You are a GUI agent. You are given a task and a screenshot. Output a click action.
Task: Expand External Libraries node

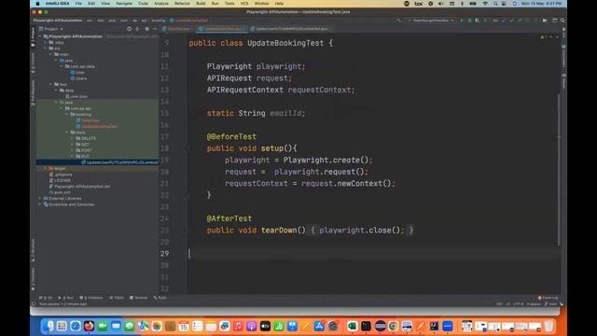tap(39, 199)
